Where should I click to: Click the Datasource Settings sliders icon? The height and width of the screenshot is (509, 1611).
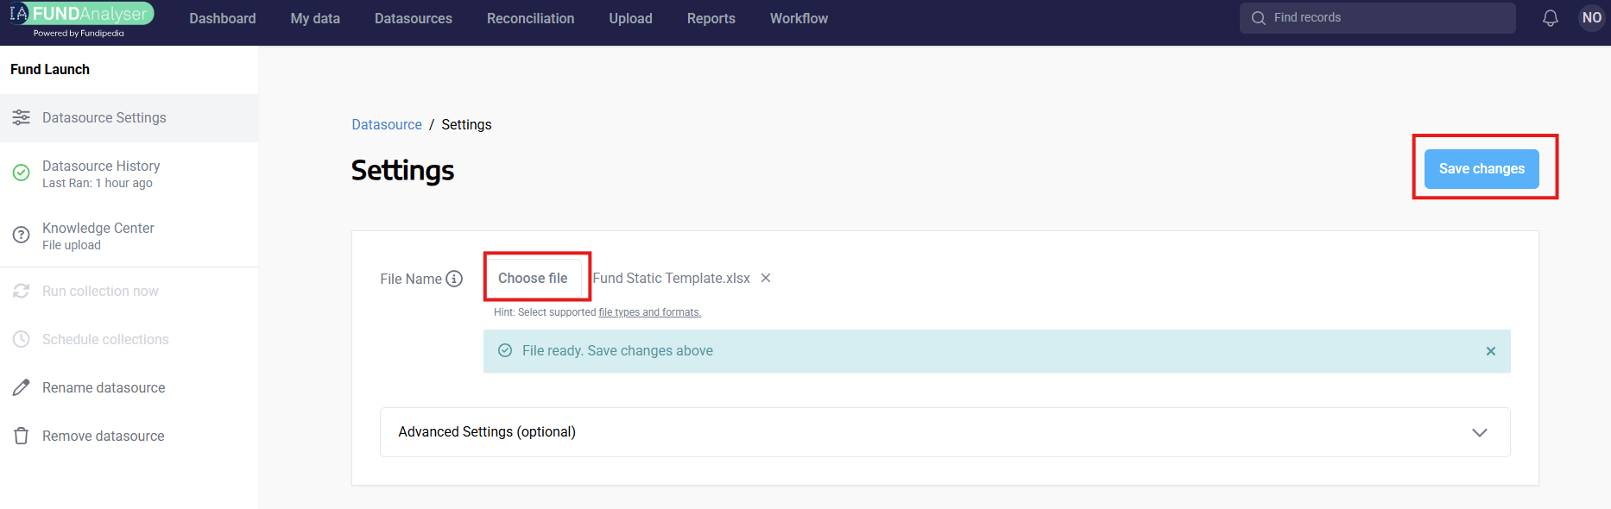22,117
